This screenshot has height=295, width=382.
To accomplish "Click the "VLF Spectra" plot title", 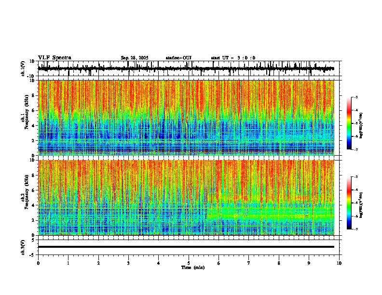I will click(55, 58).
